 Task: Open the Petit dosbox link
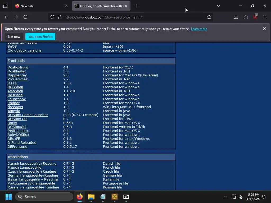18,131
